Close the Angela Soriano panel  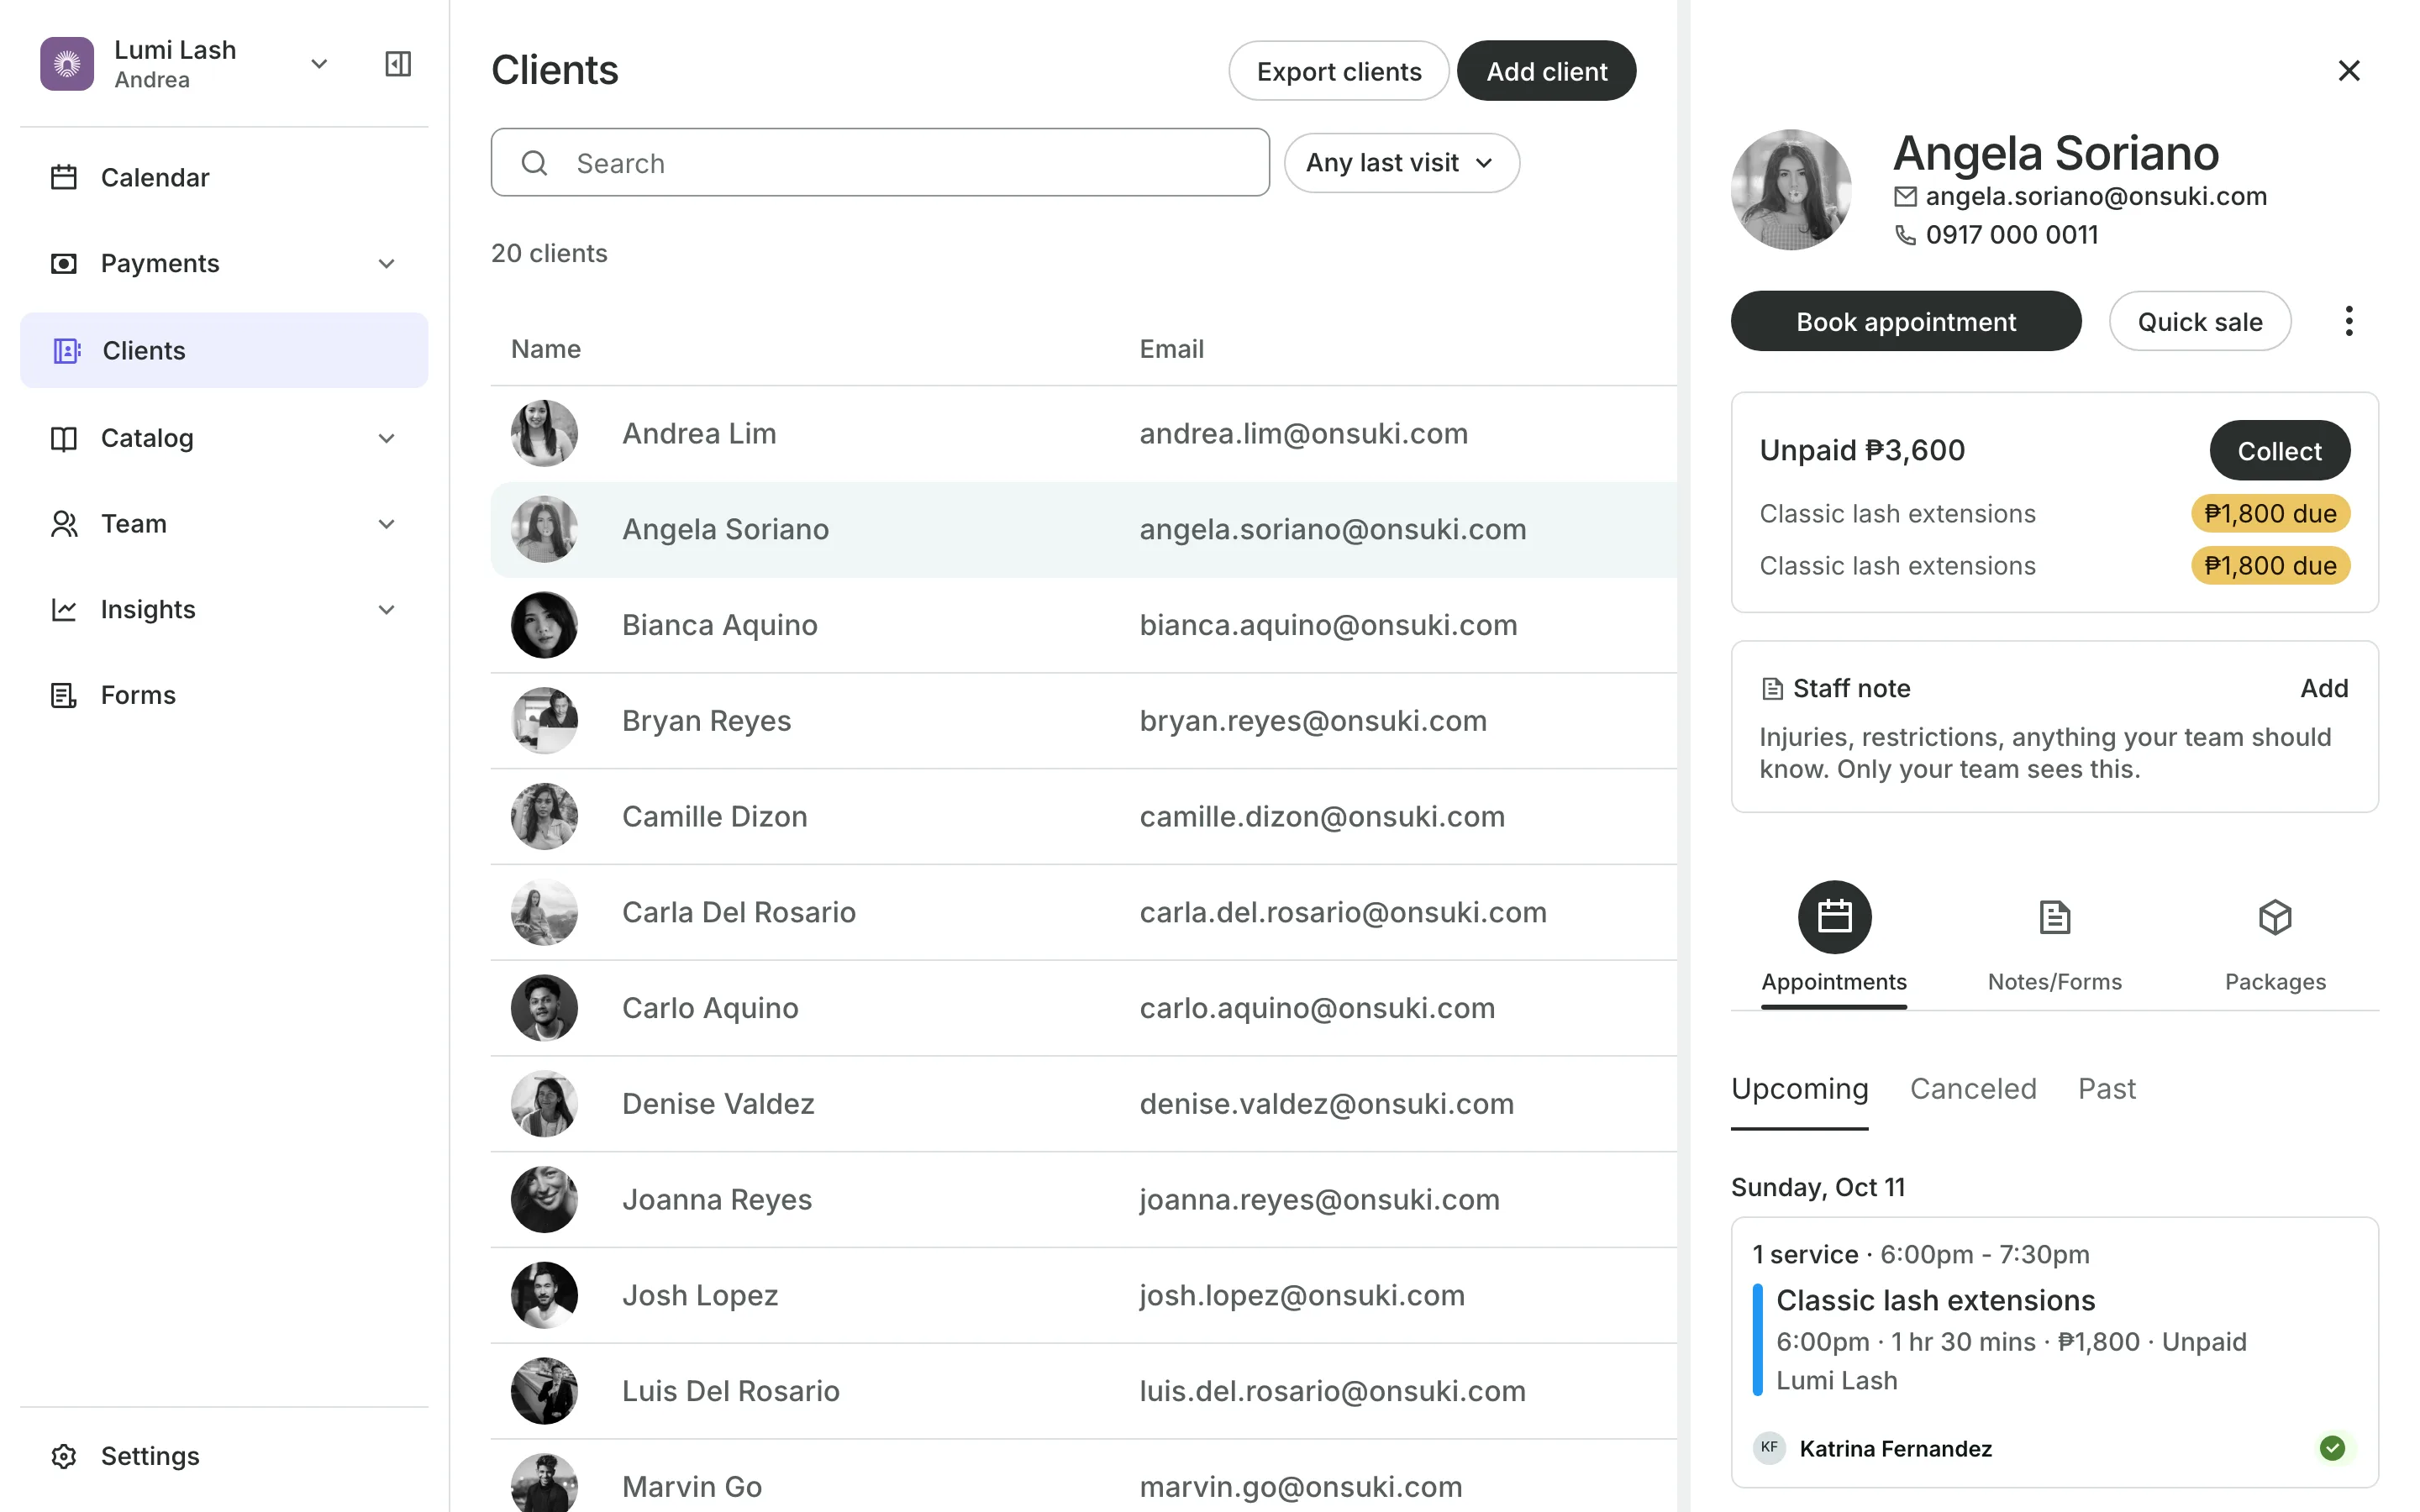[2349, 70]
